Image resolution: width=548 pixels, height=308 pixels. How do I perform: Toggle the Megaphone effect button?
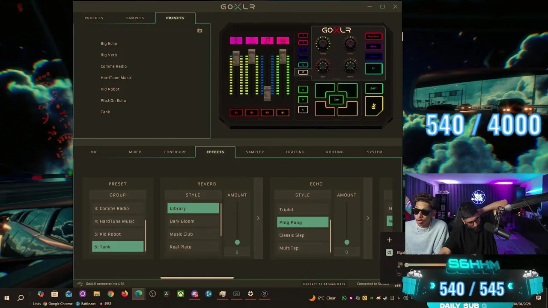[x=374, y=36]
